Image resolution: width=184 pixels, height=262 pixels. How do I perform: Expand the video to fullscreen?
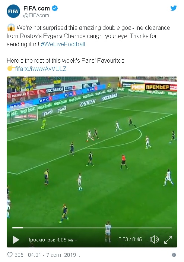pyautogui.click(x=168, y=240)
